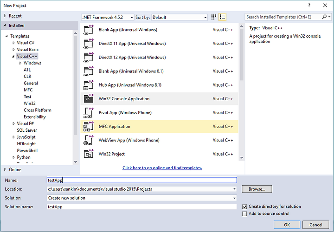The image size is (334, 232).
Task: Select the SQL Server category
Action: point(27,130)
